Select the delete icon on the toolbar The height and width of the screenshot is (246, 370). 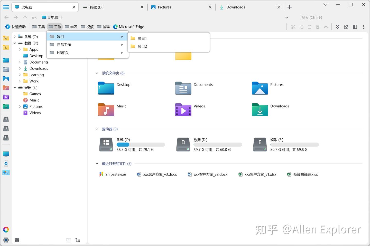pyautogui.click(x=318, y=27)
